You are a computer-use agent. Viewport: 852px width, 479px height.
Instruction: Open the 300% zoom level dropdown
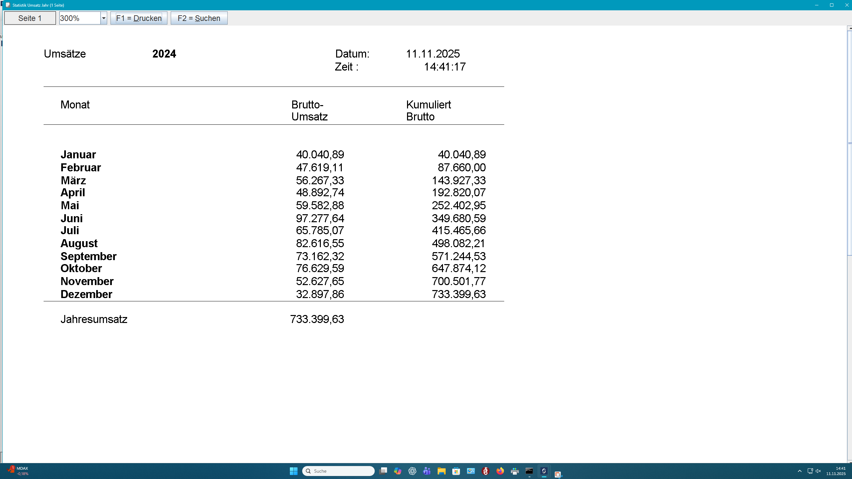(x=104, y=18)
